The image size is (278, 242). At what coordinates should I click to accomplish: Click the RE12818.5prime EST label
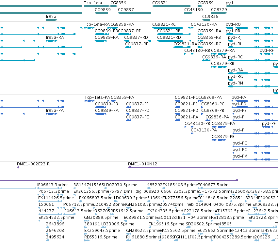pos(227,218)
